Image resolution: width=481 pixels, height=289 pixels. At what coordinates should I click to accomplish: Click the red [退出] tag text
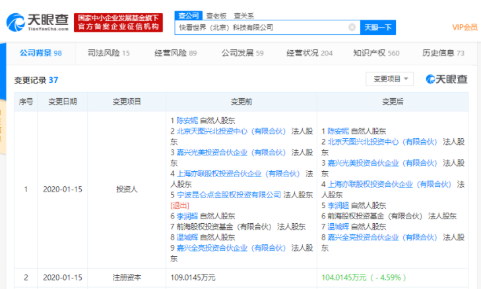tap(179, 205)
